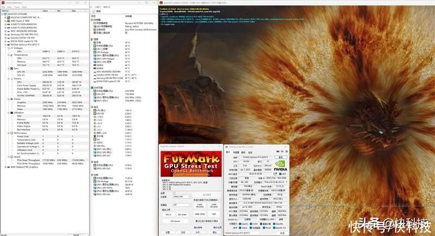Viewport: 435px width, 236px height.
Task: Switch to the 高级 tab in GPU-Z
Action: click(243, 152)
